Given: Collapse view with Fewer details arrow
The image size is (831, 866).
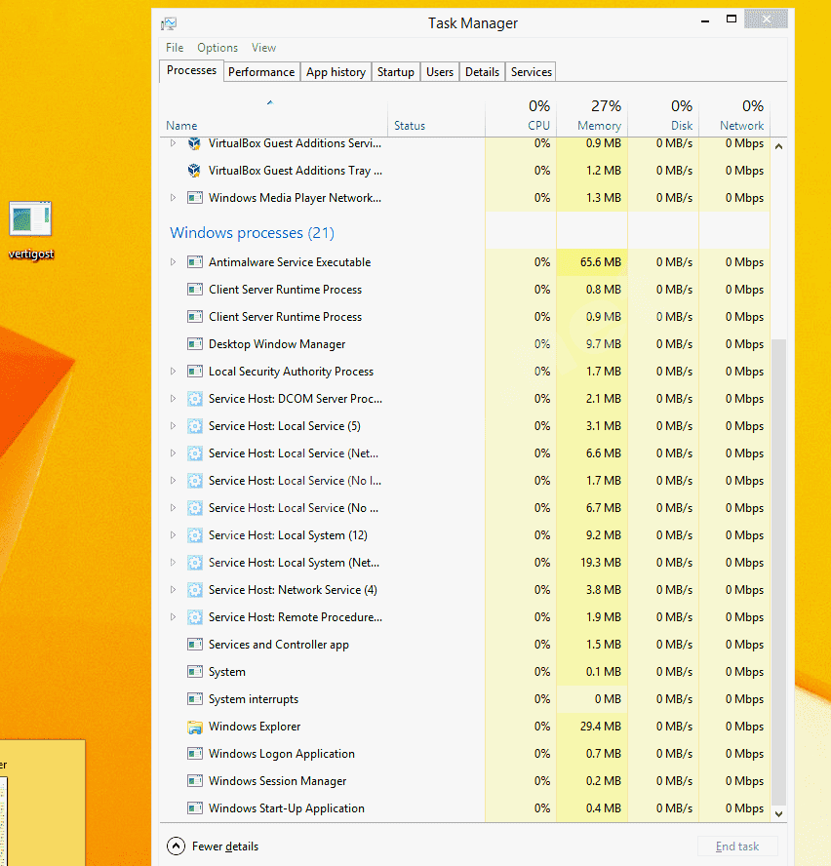Looking at the screenshot, I should pos(176,846).
